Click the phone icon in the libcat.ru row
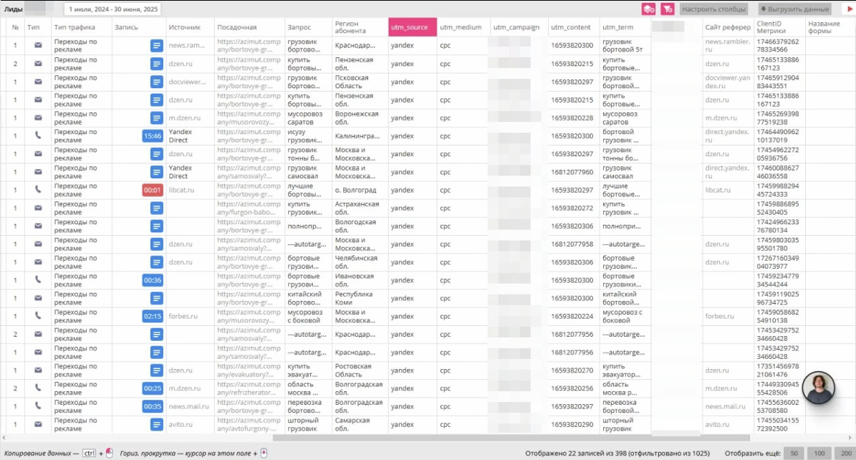The height and width of the screenshot is (460, 856). pyautogui.click(x=38, y=190)
